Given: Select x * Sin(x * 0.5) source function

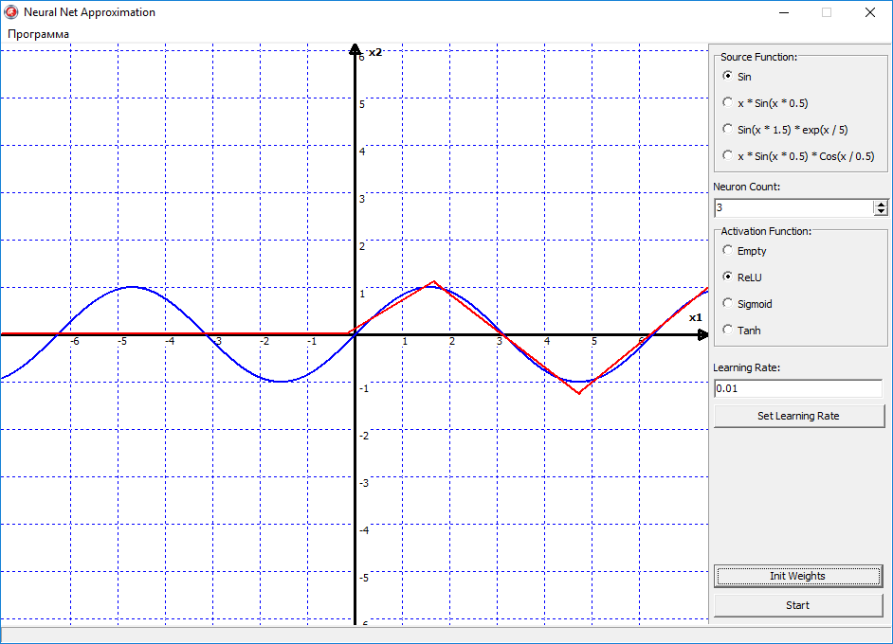Looking at the screenshot, I should (x=765, y=103).
